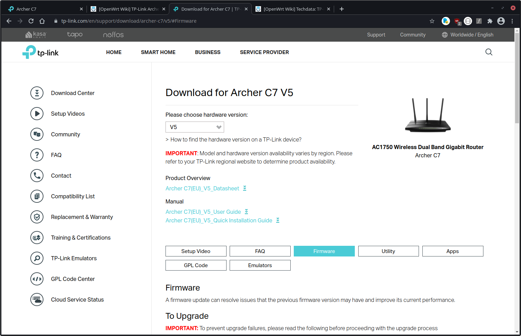The width and height of the screenshot is (521, 336).
Task: Go back to the previous page
Action: coord(9,21)
